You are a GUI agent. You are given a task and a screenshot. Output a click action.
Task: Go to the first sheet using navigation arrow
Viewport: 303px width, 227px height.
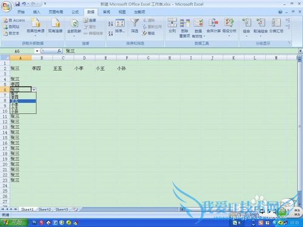[x=3, y=209]
